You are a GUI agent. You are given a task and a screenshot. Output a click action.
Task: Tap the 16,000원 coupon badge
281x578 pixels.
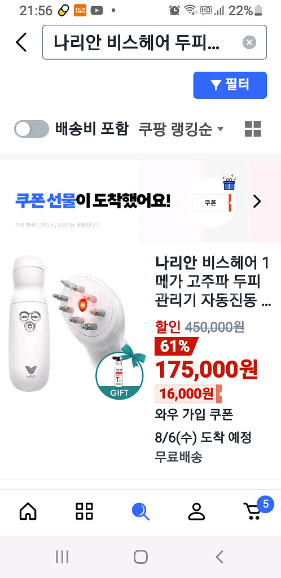point(188,393)
